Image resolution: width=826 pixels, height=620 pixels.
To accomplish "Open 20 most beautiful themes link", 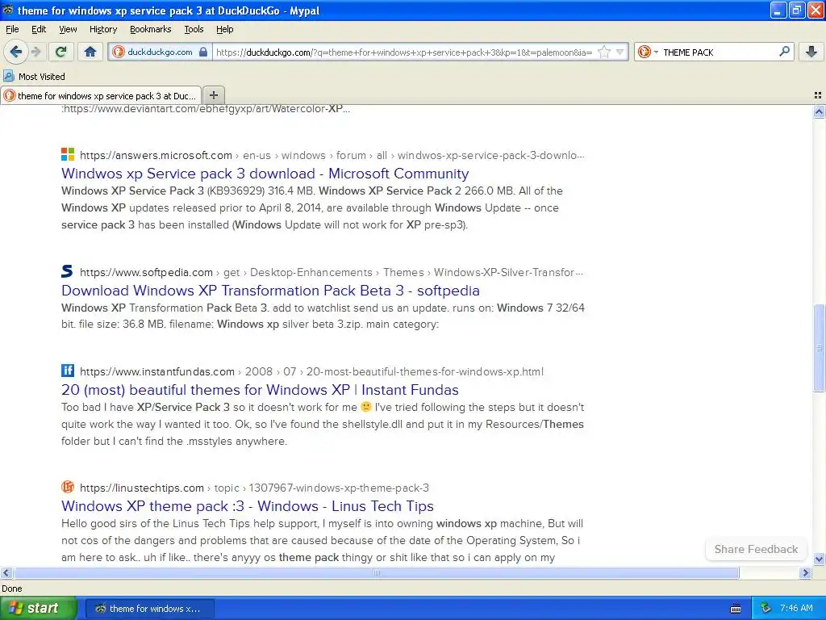I will (260, 390).
